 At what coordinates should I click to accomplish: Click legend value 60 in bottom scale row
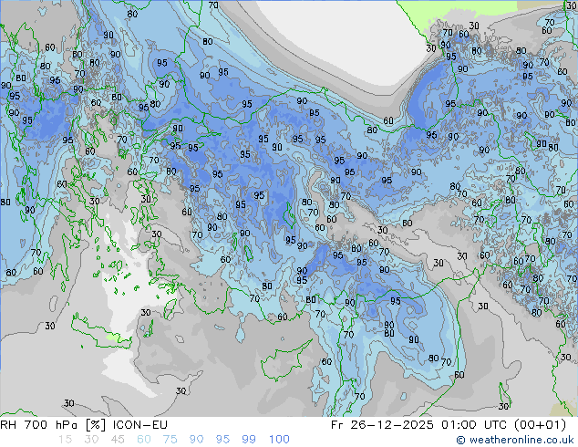click(x=144, y=440)
